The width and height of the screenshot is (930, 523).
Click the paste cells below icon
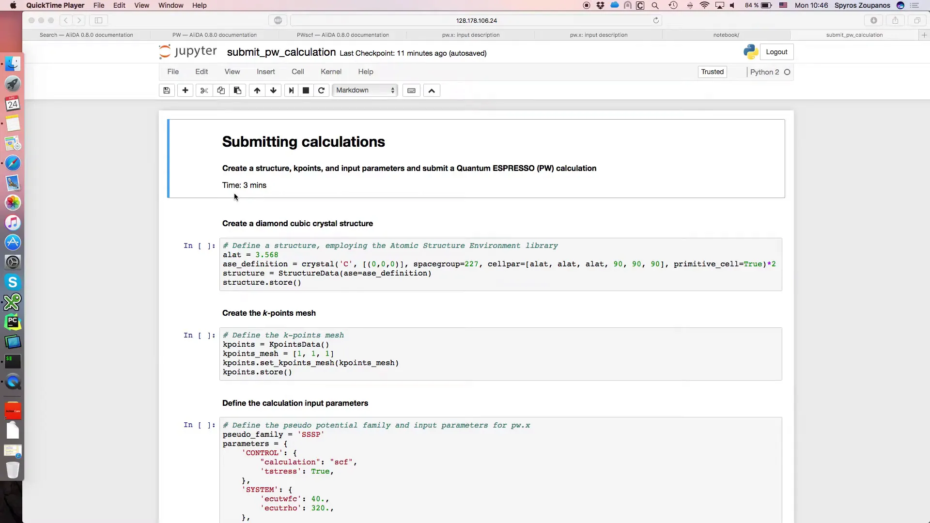tap(238, 90)
